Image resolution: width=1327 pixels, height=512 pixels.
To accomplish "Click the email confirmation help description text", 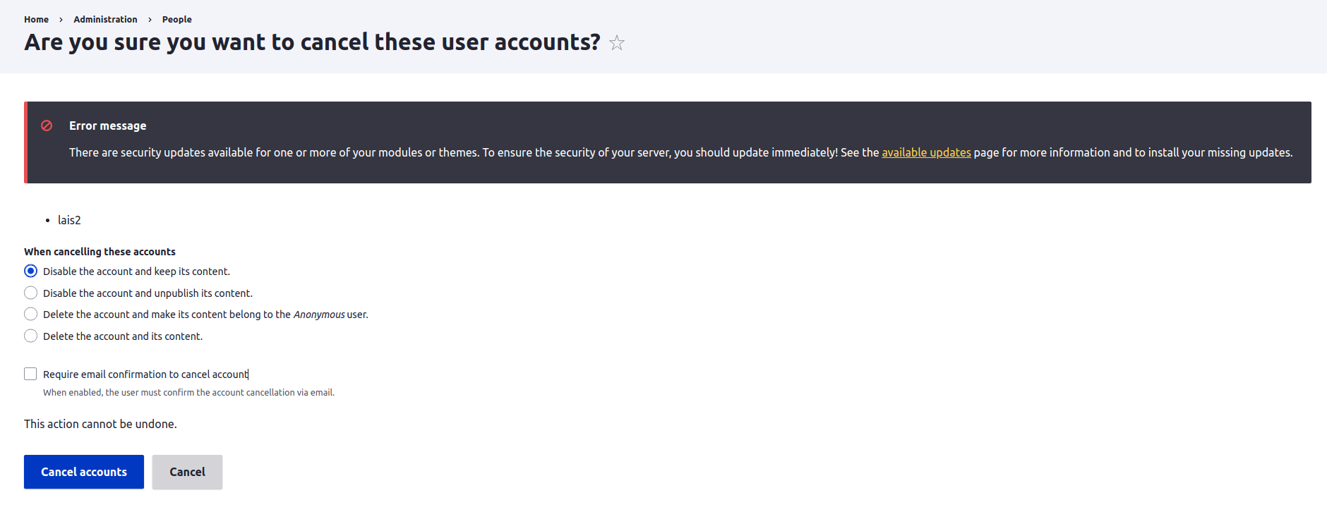I will [188, 393].
